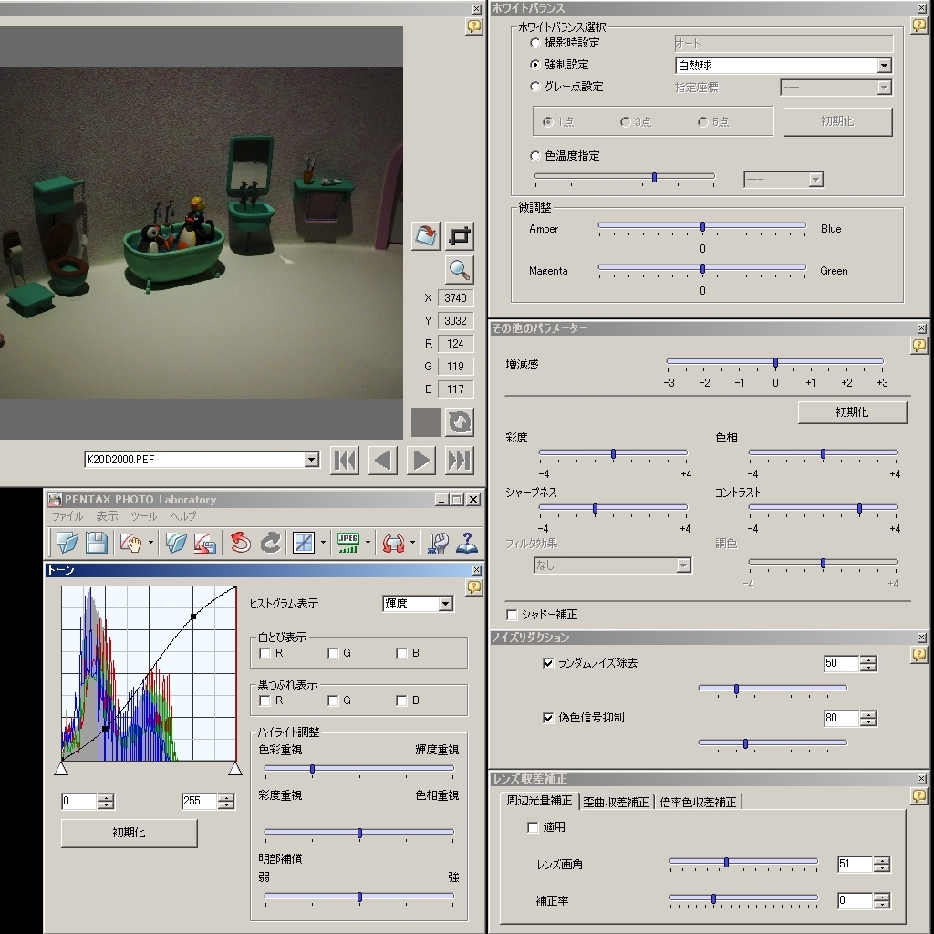
Task: Open the 白熱球 white balance dropdown
Action: pyautogui.click(x=883, y=66)
